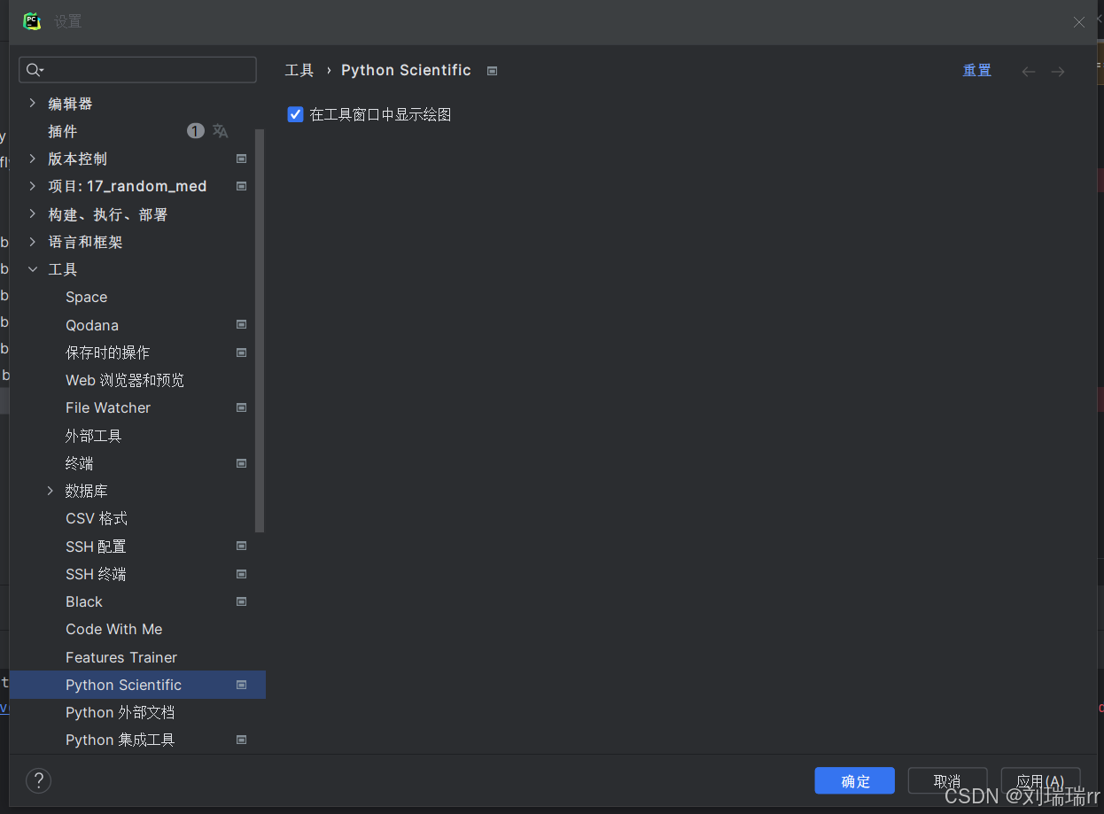Expand the 数据库 subsection
Viewport: 1104px width, 814px height.
[51, 491]
